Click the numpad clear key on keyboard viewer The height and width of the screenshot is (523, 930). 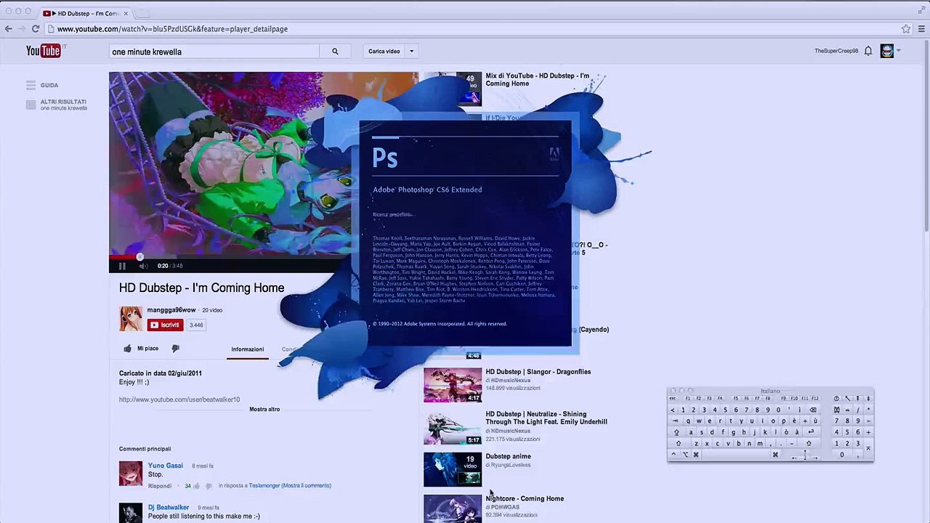coord(836,410)
